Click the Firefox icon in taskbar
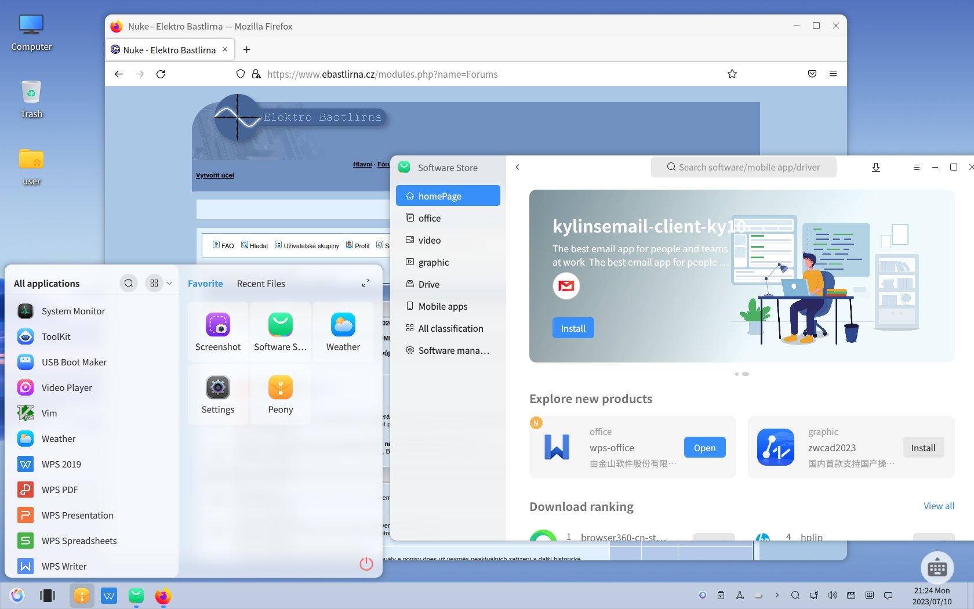 pos(163,596)
